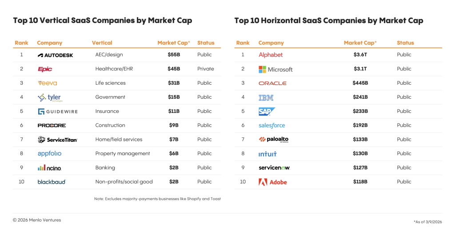Click Alphabet's $3.6T market cap value
The image size is (455, 230).
[360, 55]
